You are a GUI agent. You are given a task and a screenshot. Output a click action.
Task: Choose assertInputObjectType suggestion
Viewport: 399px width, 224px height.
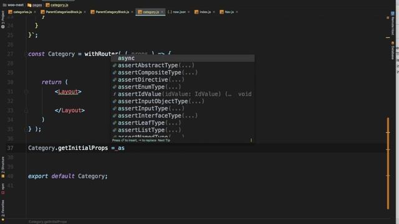(183, 101)
